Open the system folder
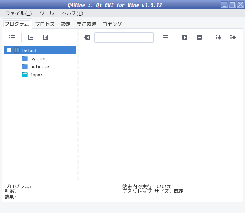This screenshot has height=213, width=245. (x=38, y=59)
